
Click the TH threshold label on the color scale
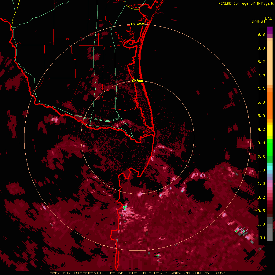pos(262,238)
